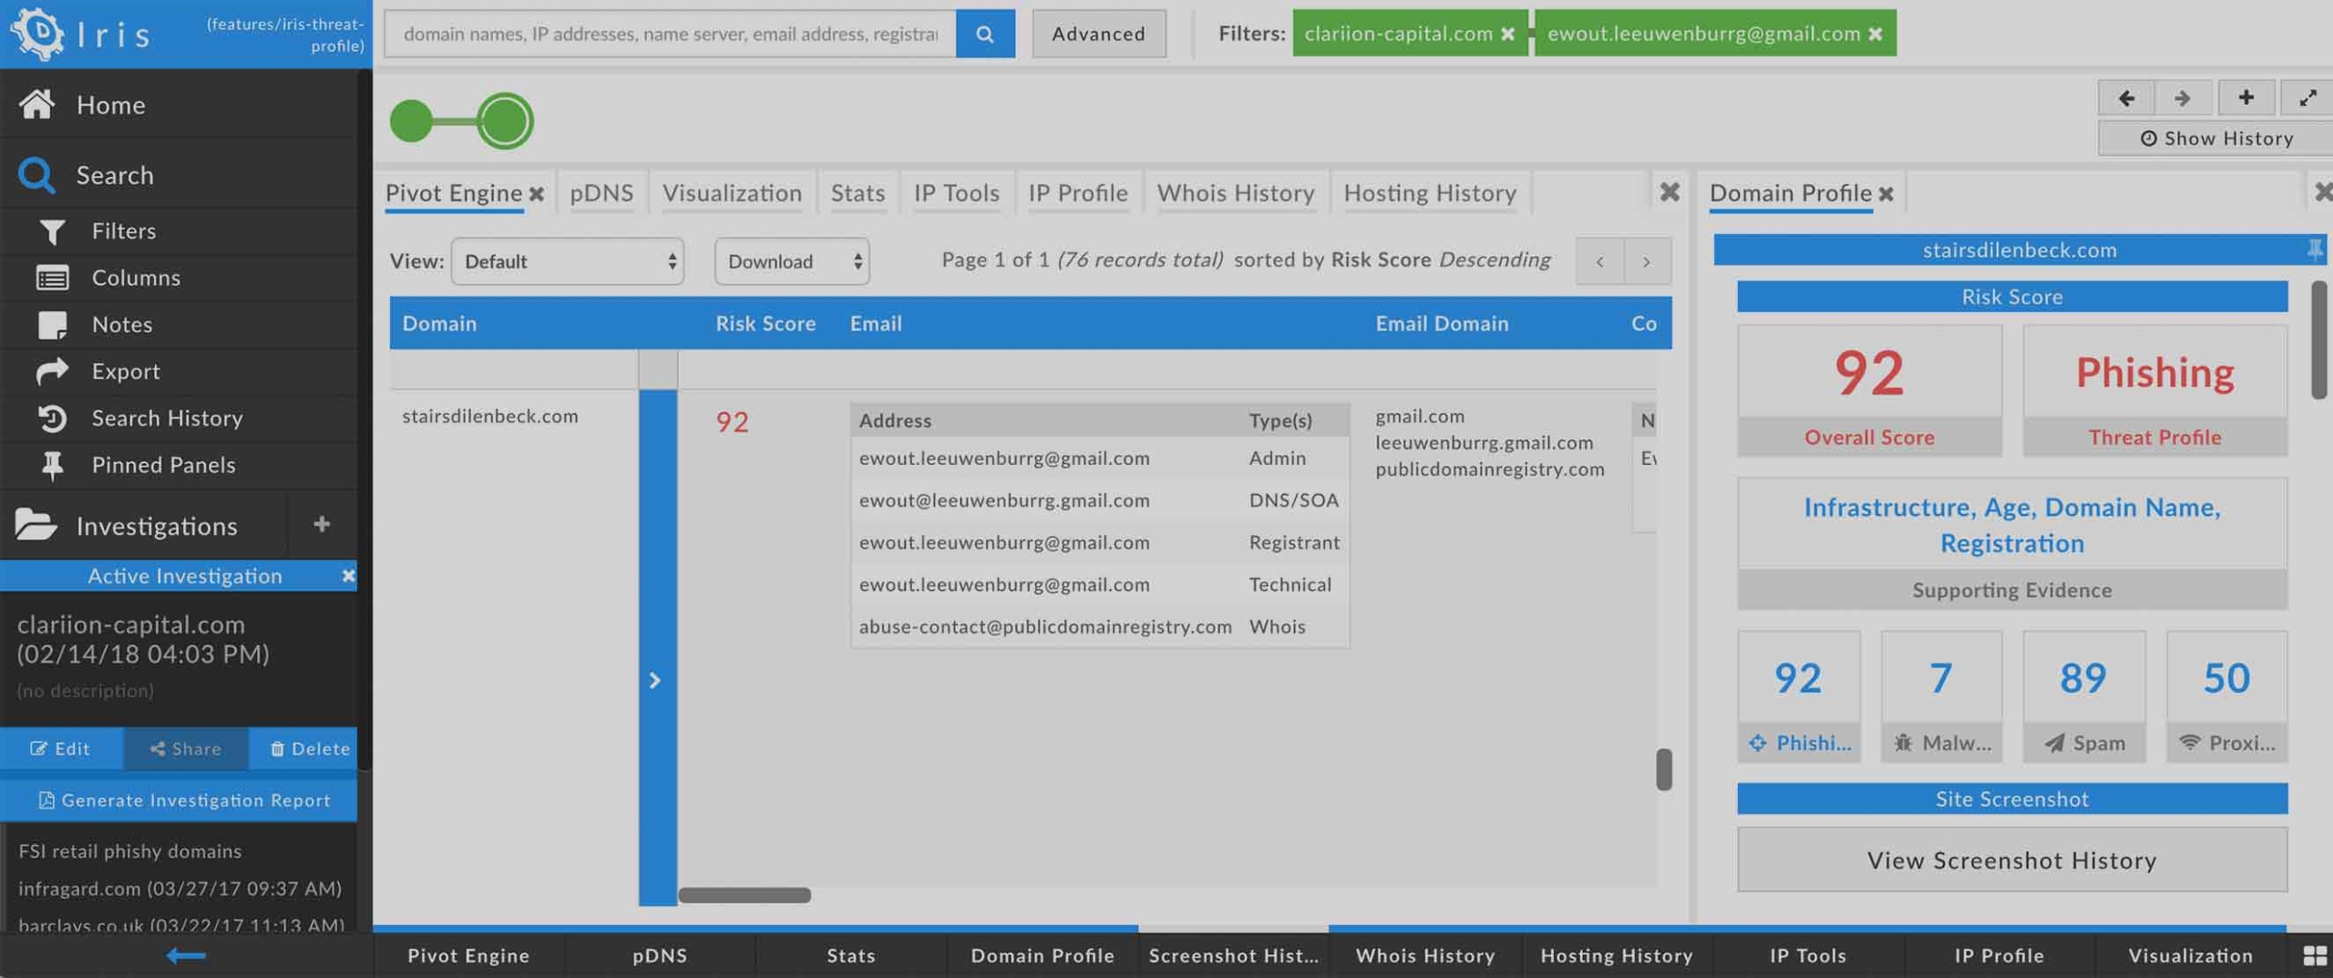Image resolution: width=2333 pixels, height=978 pixels.
Task: Switch to the Whois History tab
Action: (1236, 193)
